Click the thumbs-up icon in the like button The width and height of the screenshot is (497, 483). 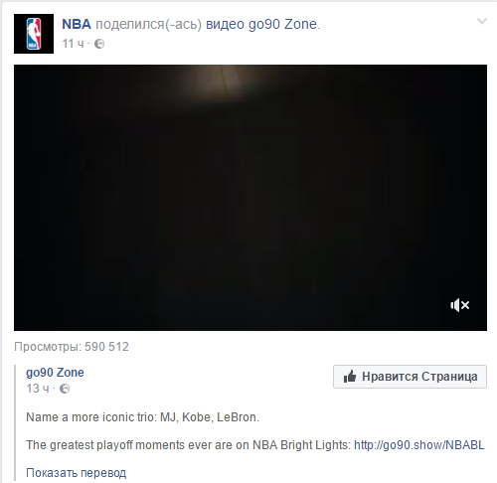click(350, 377)
